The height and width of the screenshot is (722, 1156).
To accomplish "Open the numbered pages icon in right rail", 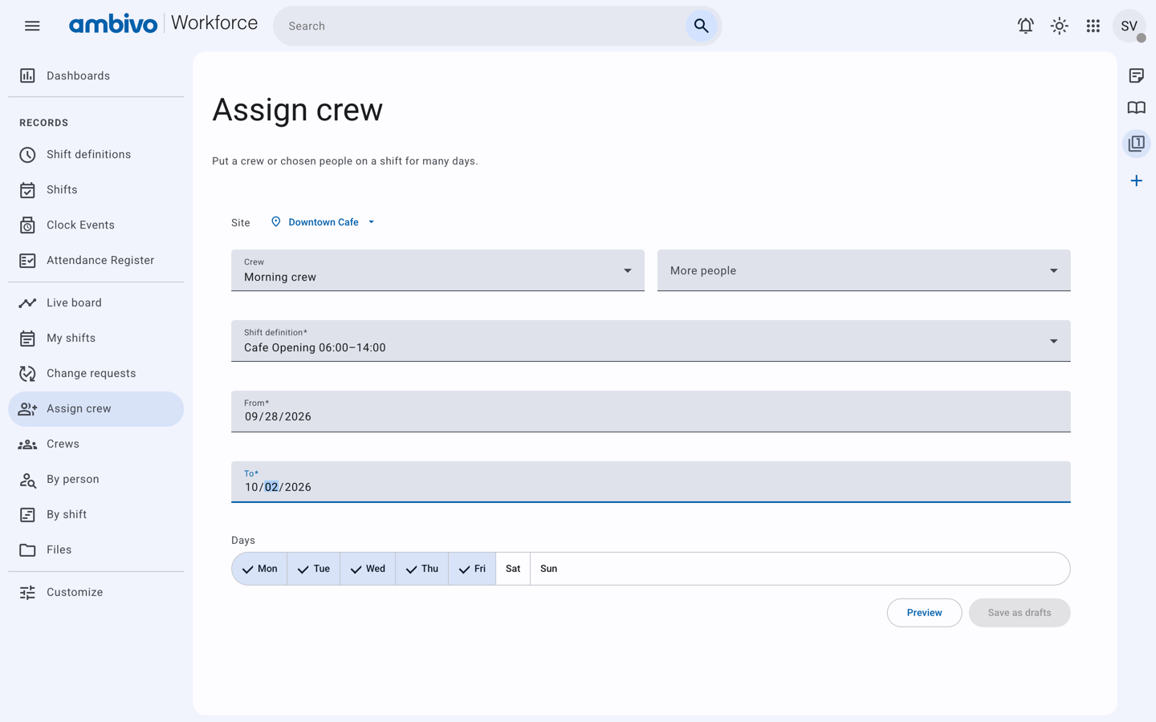I will (x=1136, y=144).
